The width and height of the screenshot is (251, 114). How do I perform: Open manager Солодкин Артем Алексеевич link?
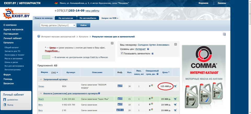pyautogui.click(x=153, y=45)
